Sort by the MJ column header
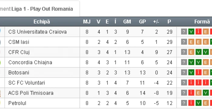This screenshot has height=111, width=212. [x=87, y=21]
